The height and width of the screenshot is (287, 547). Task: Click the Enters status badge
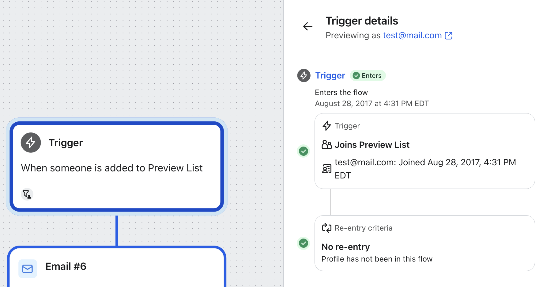point(368,75)
